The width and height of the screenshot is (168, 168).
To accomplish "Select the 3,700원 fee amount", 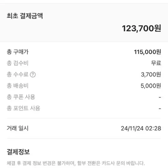I will [x=151, y=75].
